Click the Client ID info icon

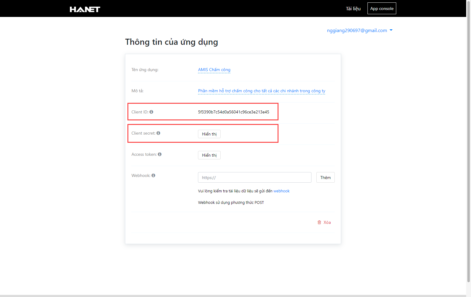tap(151, 112)
